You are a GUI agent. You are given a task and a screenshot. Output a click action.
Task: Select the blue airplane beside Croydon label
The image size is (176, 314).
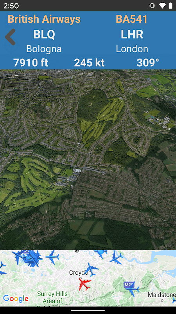pyautogui.click(x=92, y=269)
